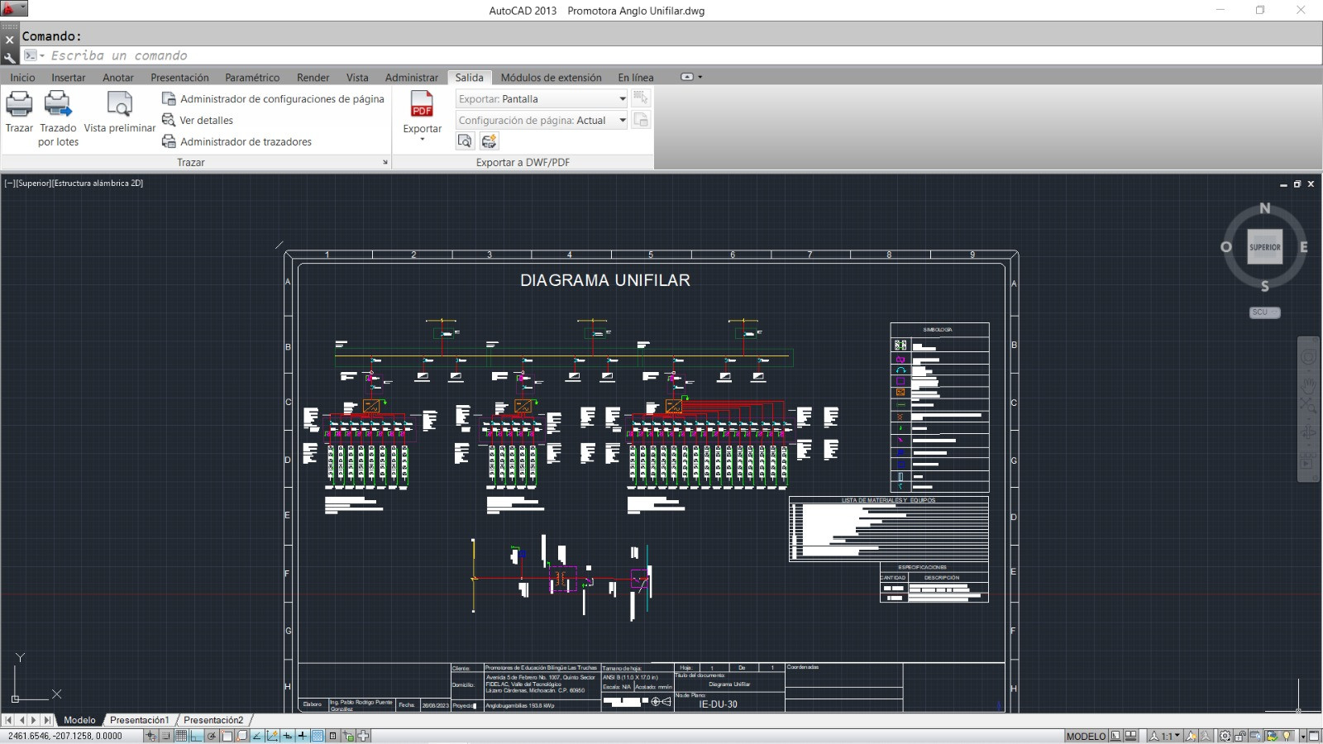Open Administrador de trazadores
Screen dimensions: 1323x744
point(236,141)
